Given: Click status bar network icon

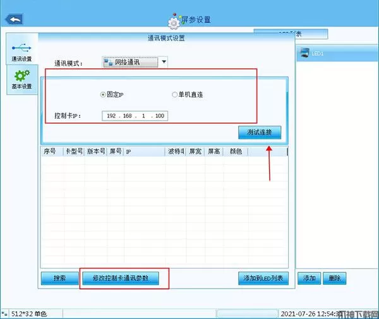Looking at the screenshot, I should pos(4,314).
